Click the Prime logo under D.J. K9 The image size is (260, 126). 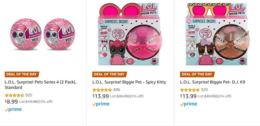click(189, 104)
